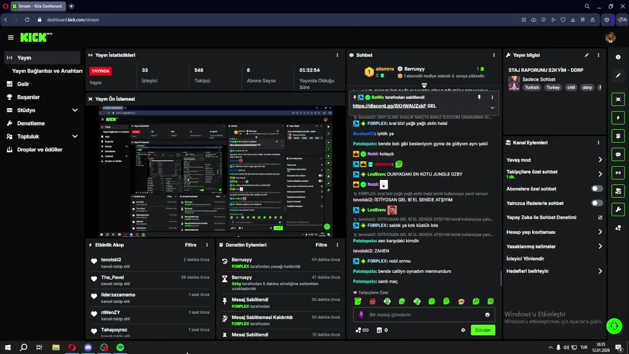629x354 pixels.
Task: Open Kanal Eylemleri three-dot menu
Action: point(598,143)
